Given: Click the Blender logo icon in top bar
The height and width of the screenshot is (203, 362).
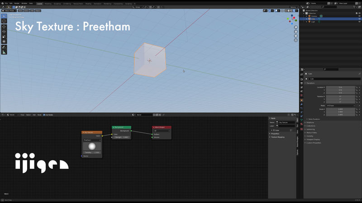Looking at the screenshot, I should pyautogui.click(x=3, y=4).
